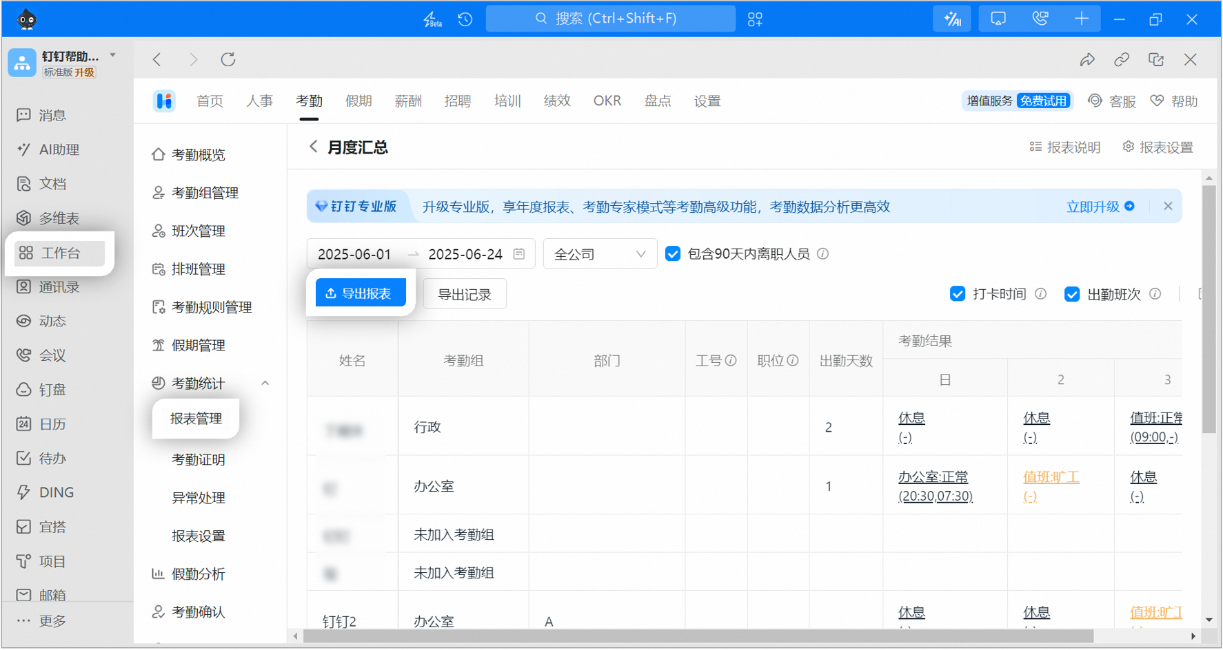The image size is (1223, 650).
Task: Open 异常处理 in side menu
Action: click(199, 499)
